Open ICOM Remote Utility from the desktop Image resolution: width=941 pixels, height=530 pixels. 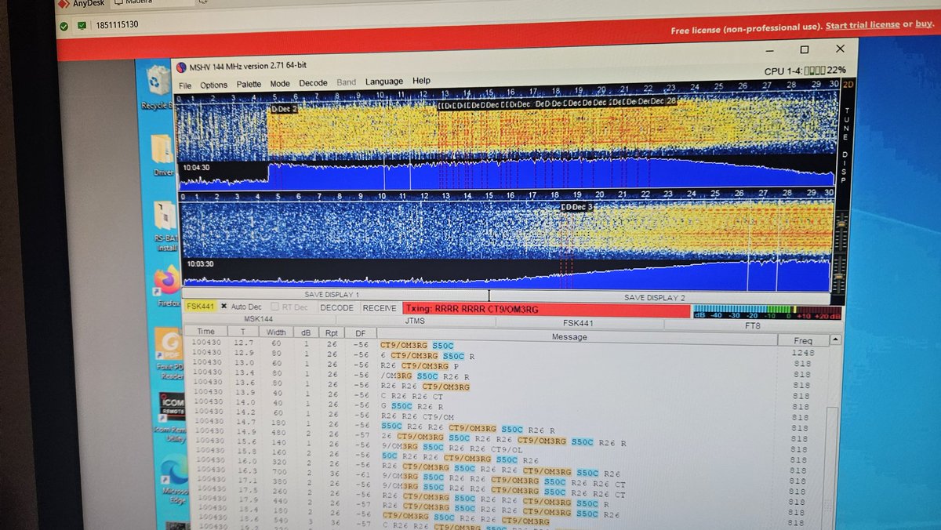(x=171, y=405)
